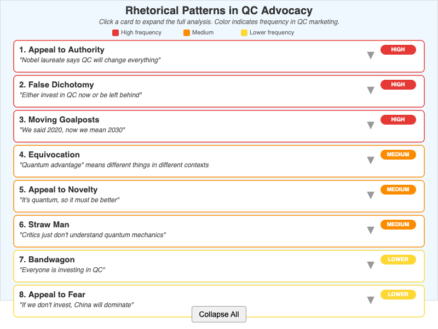Click the MEDIUM badge on Equivocation

tap(398, 154)
